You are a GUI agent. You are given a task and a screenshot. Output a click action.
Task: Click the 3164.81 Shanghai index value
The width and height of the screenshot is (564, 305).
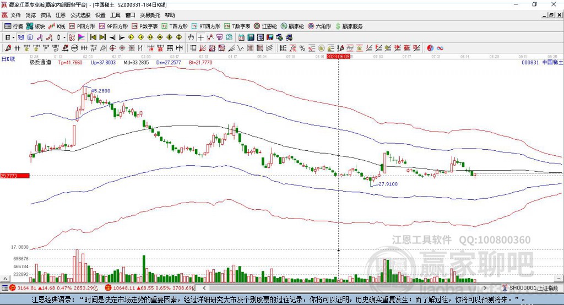coord(26,288)
